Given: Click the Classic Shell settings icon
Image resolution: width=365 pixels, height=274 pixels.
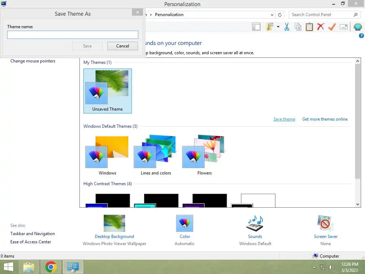Looking at the screenshot, I should coord(358,27).
